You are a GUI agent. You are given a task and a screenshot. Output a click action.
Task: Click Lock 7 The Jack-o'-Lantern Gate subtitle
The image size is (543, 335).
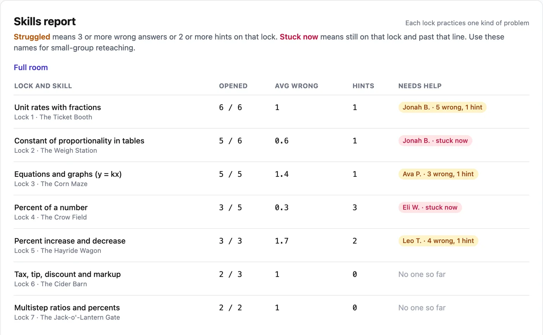pyautogui.click(x=67, y=317)
